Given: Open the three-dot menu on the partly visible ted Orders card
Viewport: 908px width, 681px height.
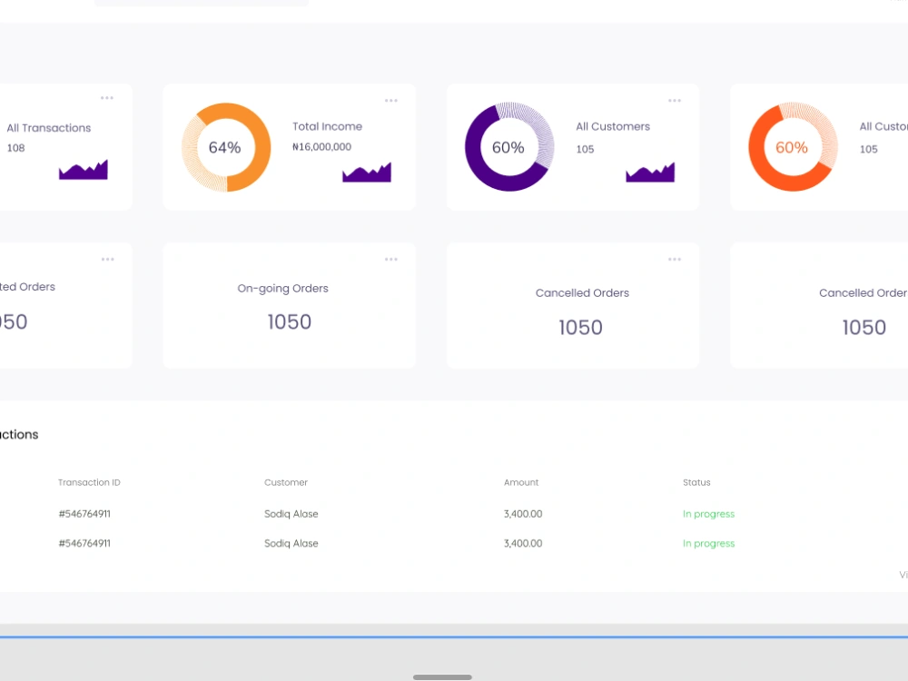Looking at the screenshot, I should point(108,260).
